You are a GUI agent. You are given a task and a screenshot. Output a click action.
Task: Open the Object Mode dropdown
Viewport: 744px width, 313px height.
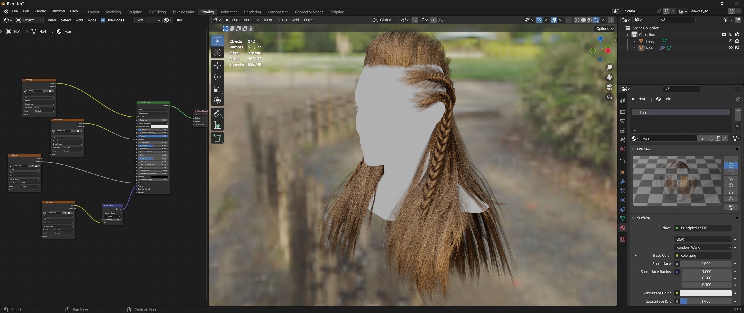click(242, 20)
